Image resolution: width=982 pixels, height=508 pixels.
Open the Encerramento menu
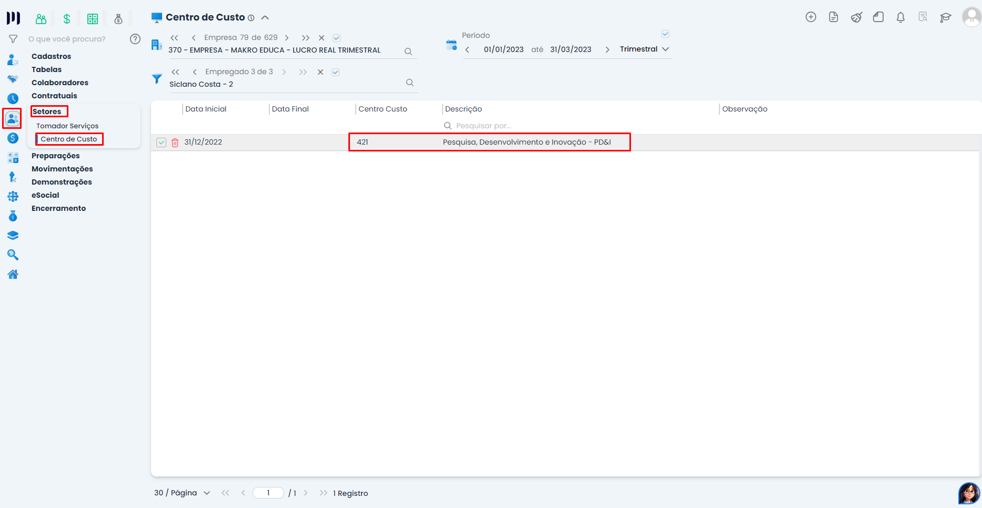pyautogui.click(x=58, y=208)
